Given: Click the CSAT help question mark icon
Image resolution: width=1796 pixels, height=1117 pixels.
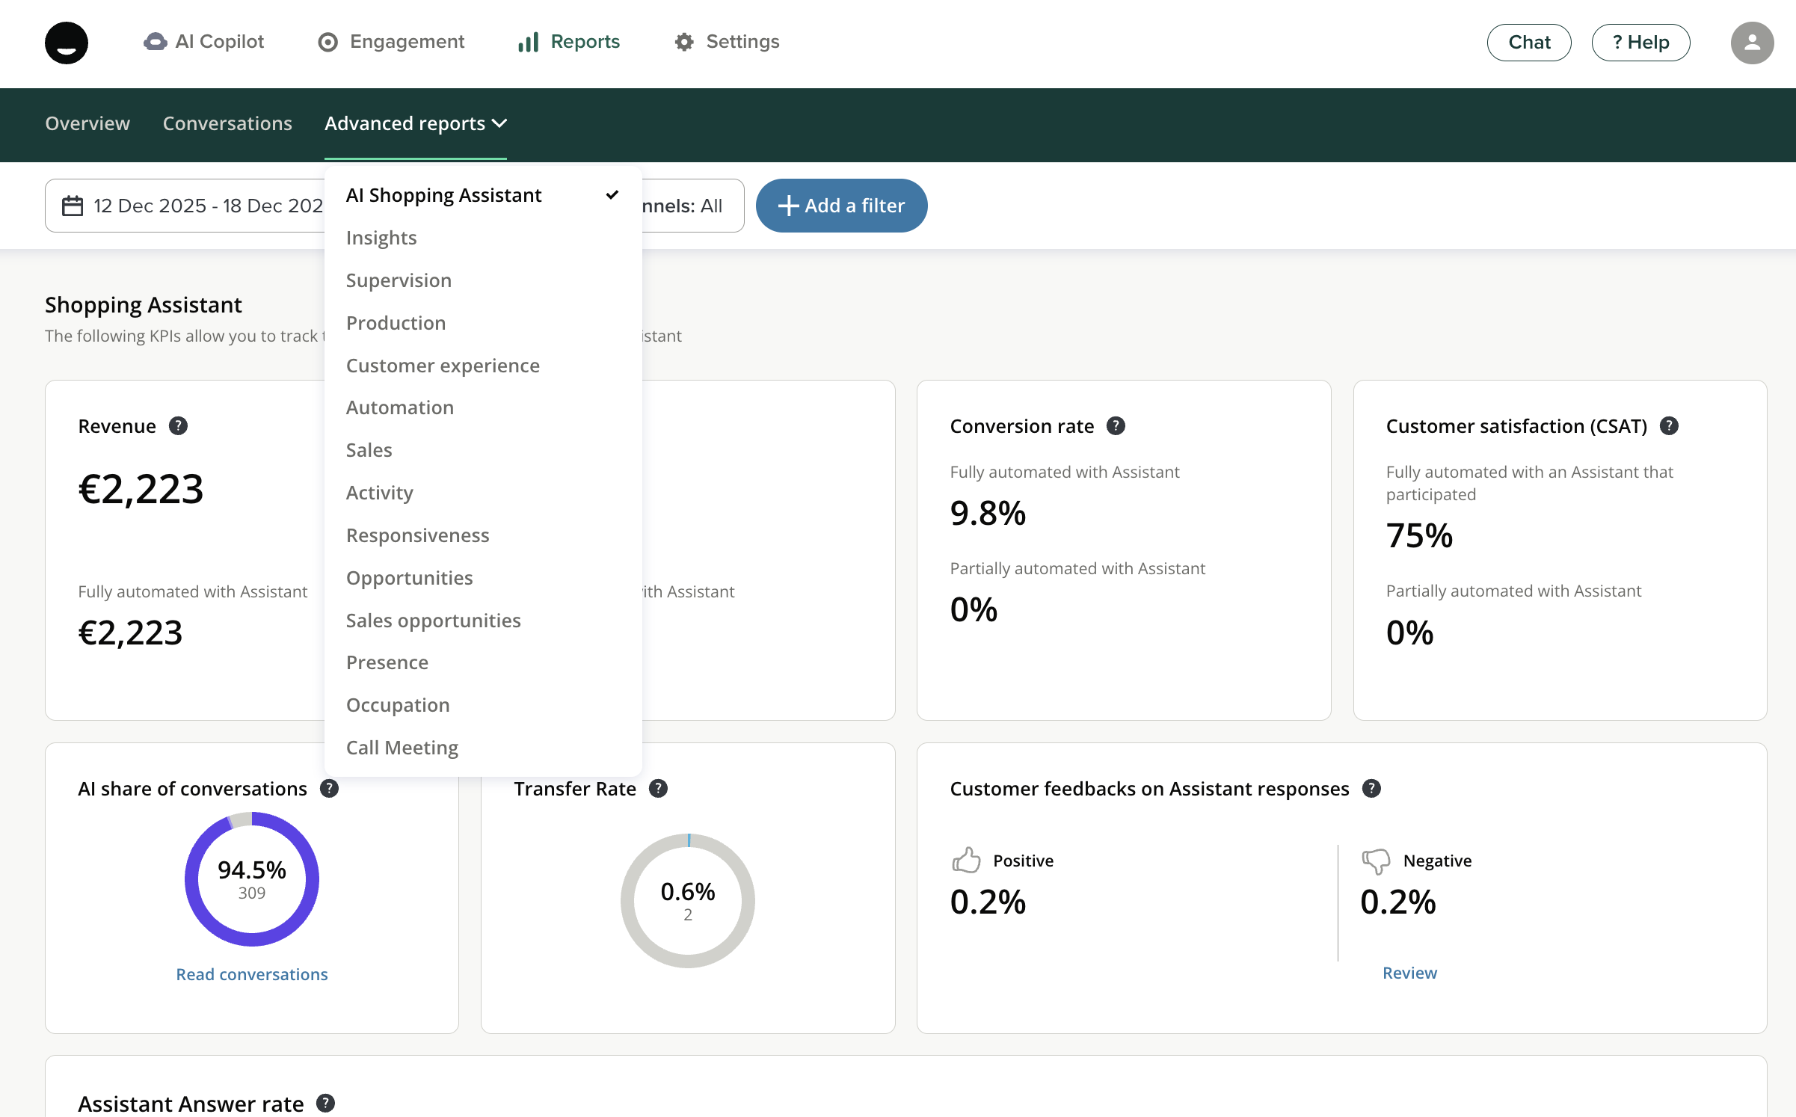Looking at the screenshot, I should pos(1669,425).
